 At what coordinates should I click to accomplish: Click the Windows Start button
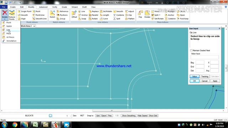(x=5, y=125)
